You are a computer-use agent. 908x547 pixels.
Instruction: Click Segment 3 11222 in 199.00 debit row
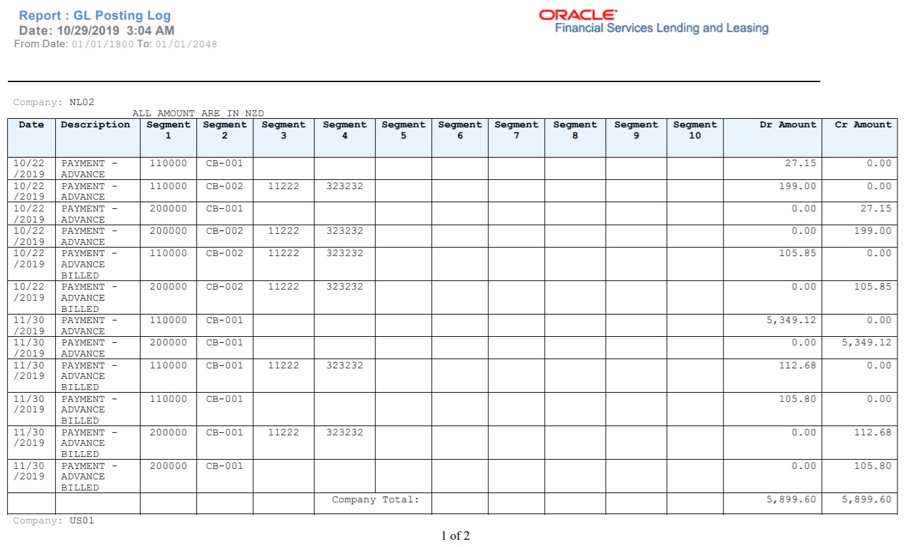tap(284, 186)
